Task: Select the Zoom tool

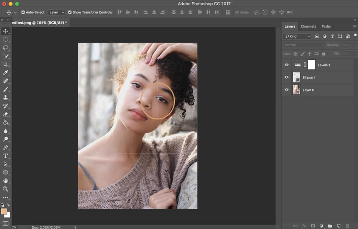Action: [6, 189]
